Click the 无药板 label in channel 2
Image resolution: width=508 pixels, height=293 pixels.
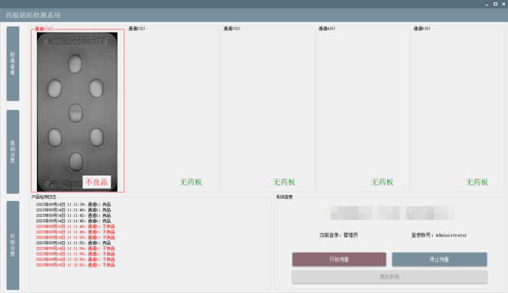pyautogui.click(x=191, y=182)
